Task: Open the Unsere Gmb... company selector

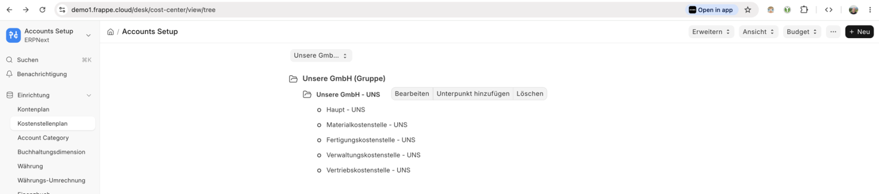Action: click(321, 55)
